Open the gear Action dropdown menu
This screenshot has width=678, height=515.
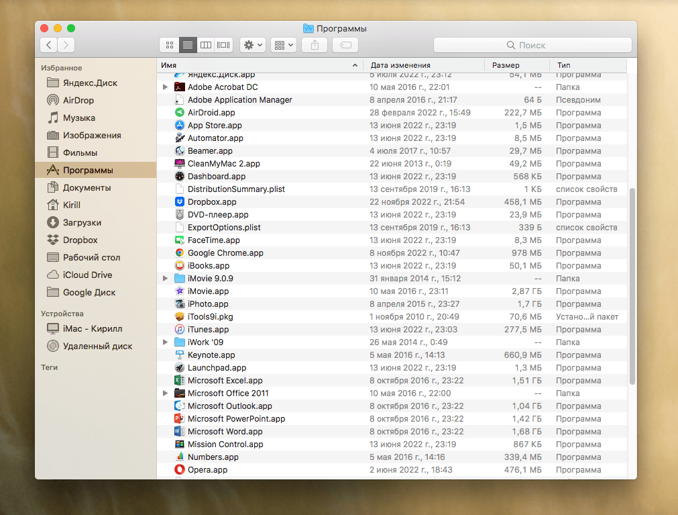coord(253,45)
